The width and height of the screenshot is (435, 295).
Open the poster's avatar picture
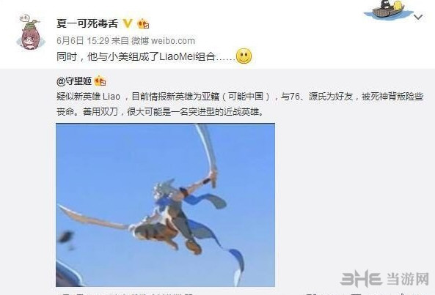pos(31,33)
